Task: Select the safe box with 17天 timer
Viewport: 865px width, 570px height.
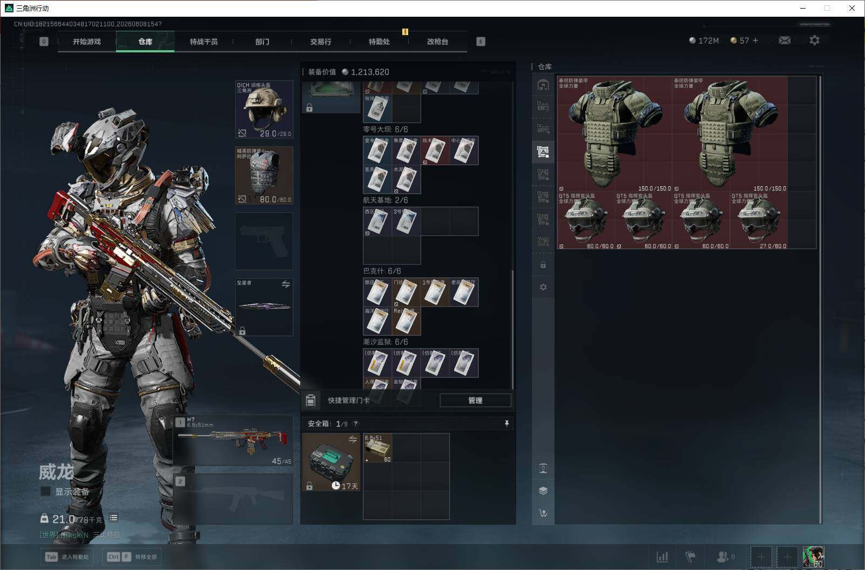Action: click(331, 462)
